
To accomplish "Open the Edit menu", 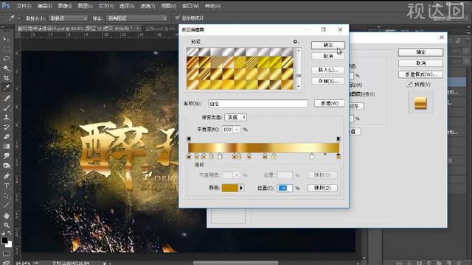I will click(44, 6).
